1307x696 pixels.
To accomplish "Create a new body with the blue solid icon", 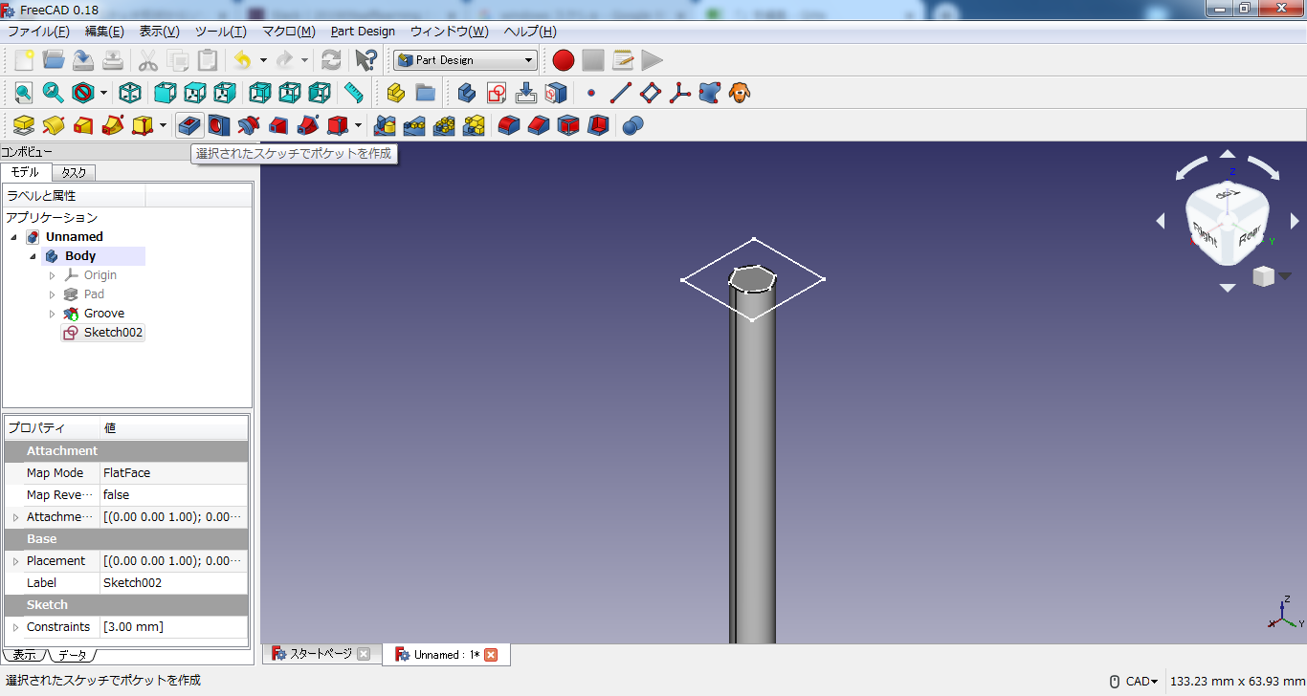I will pos(467,93).
